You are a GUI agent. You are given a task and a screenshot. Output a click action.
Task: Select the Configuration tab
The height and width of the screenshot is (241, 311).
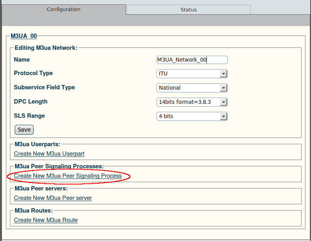pyautogui.click(x=64, y=9)
